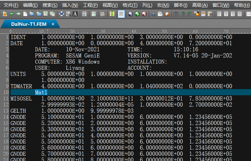Cut selection with the scissors icon
251x161 pixels.
153,14
